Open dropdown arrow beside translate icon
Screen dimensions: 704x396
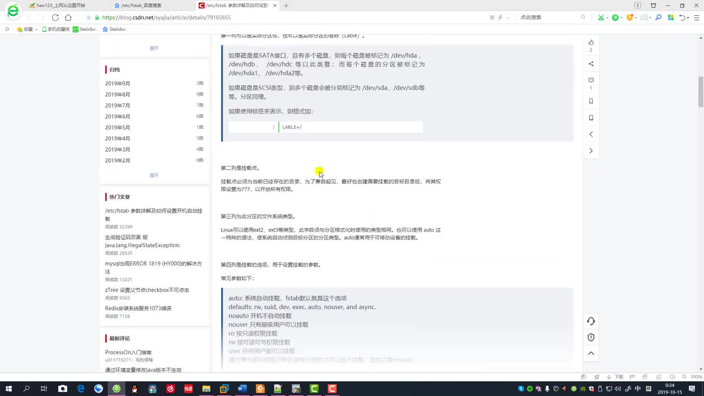622,18
